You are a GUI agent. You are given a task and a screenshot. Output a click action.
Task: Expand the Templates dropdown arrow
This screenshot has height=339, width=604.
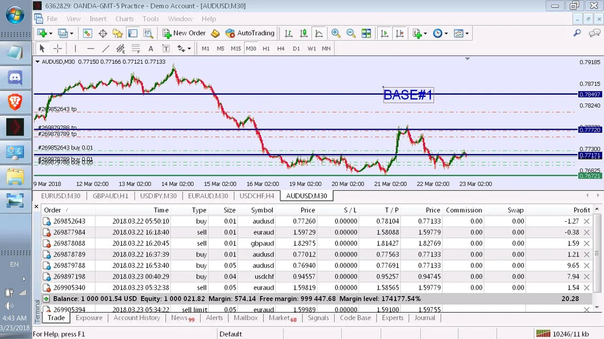point(467,33)
